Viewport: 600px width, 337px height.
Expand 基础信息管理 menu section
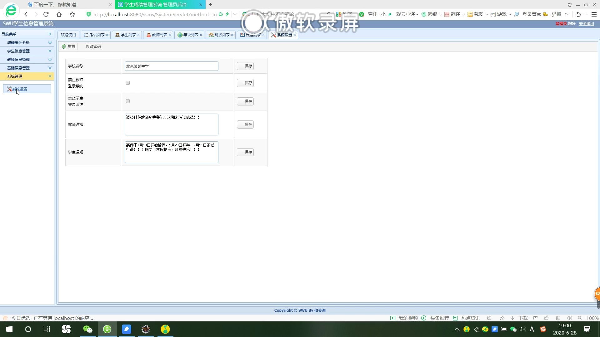pyautogui.click(x=27, y=68)
